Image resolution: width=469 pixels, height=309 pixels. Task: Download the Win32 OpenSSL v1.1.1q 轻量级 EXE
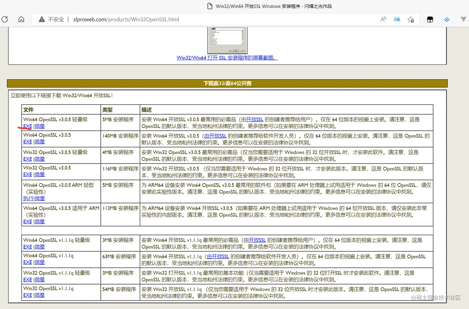click(x=28, y=280)
